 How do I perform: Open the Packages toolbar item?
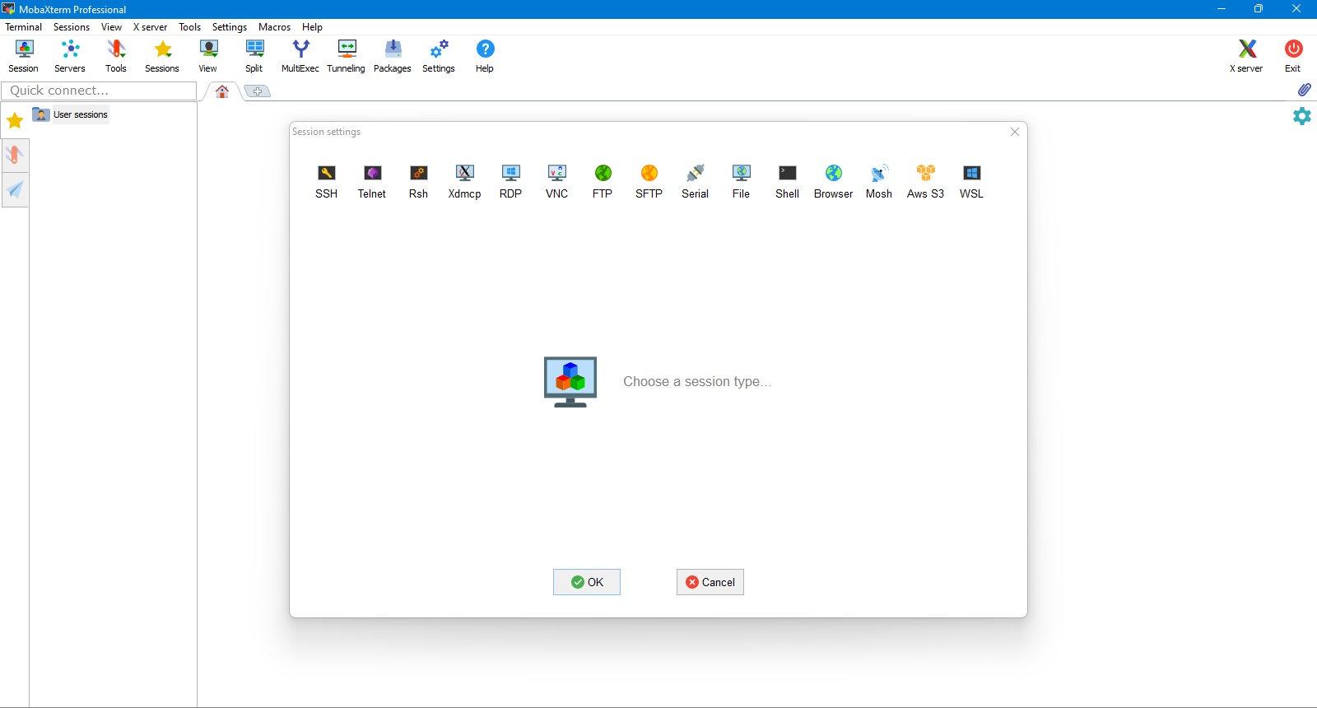pyautogui.click(x=393, y=56)
